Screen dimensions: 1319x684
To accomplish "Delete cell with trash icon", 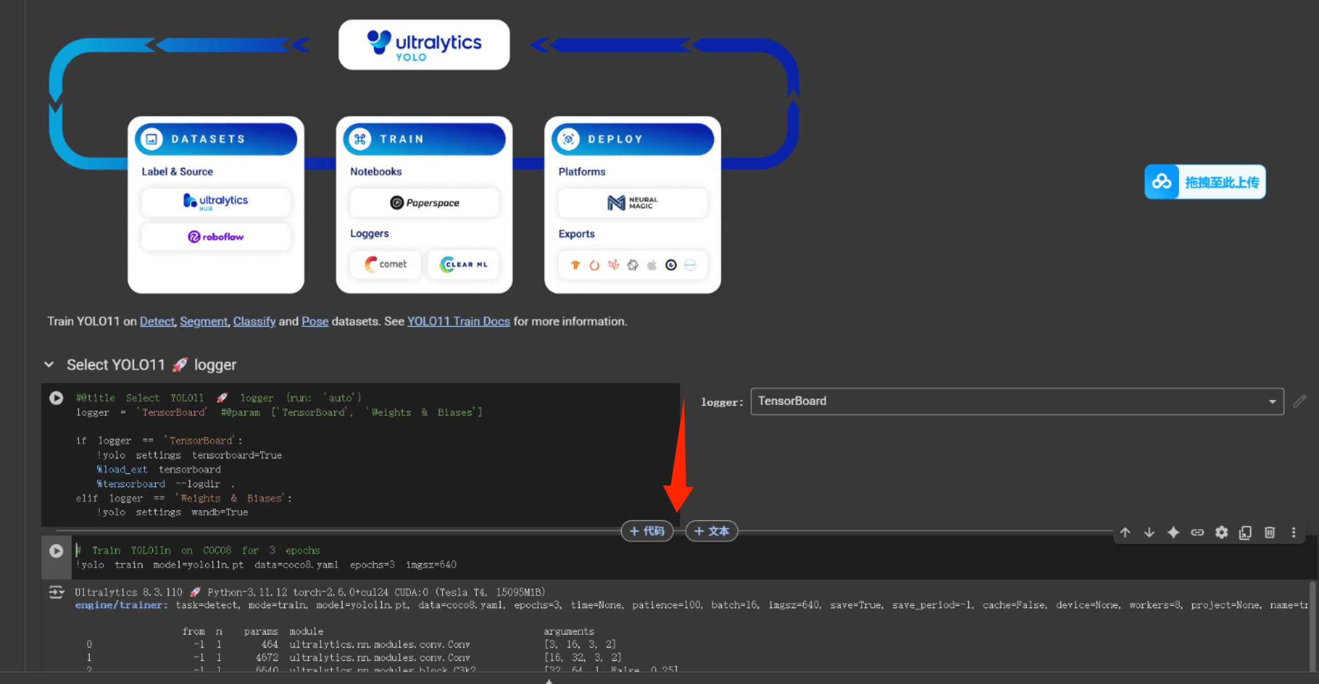I will (x=1269, y=532).
